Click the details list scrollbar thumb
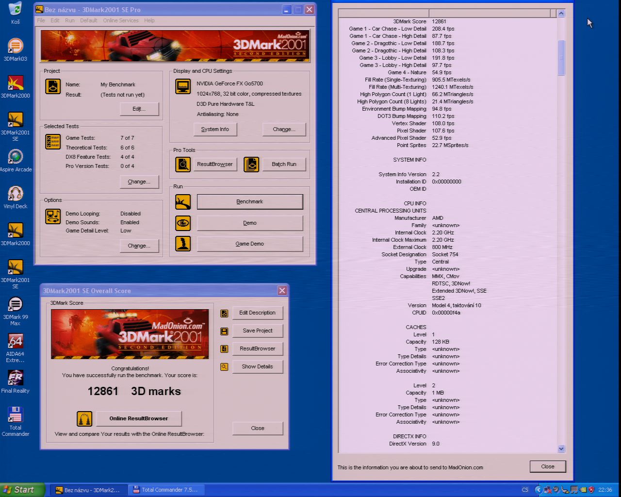This screenshot has width=621, height=497. coord(561,58)
